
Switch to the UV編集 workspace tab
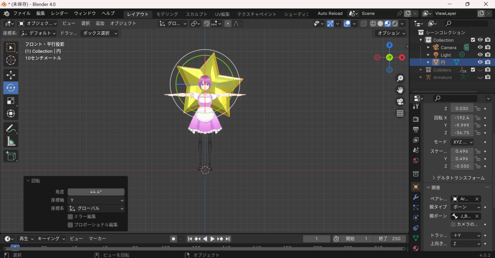[x=222, y=14]
